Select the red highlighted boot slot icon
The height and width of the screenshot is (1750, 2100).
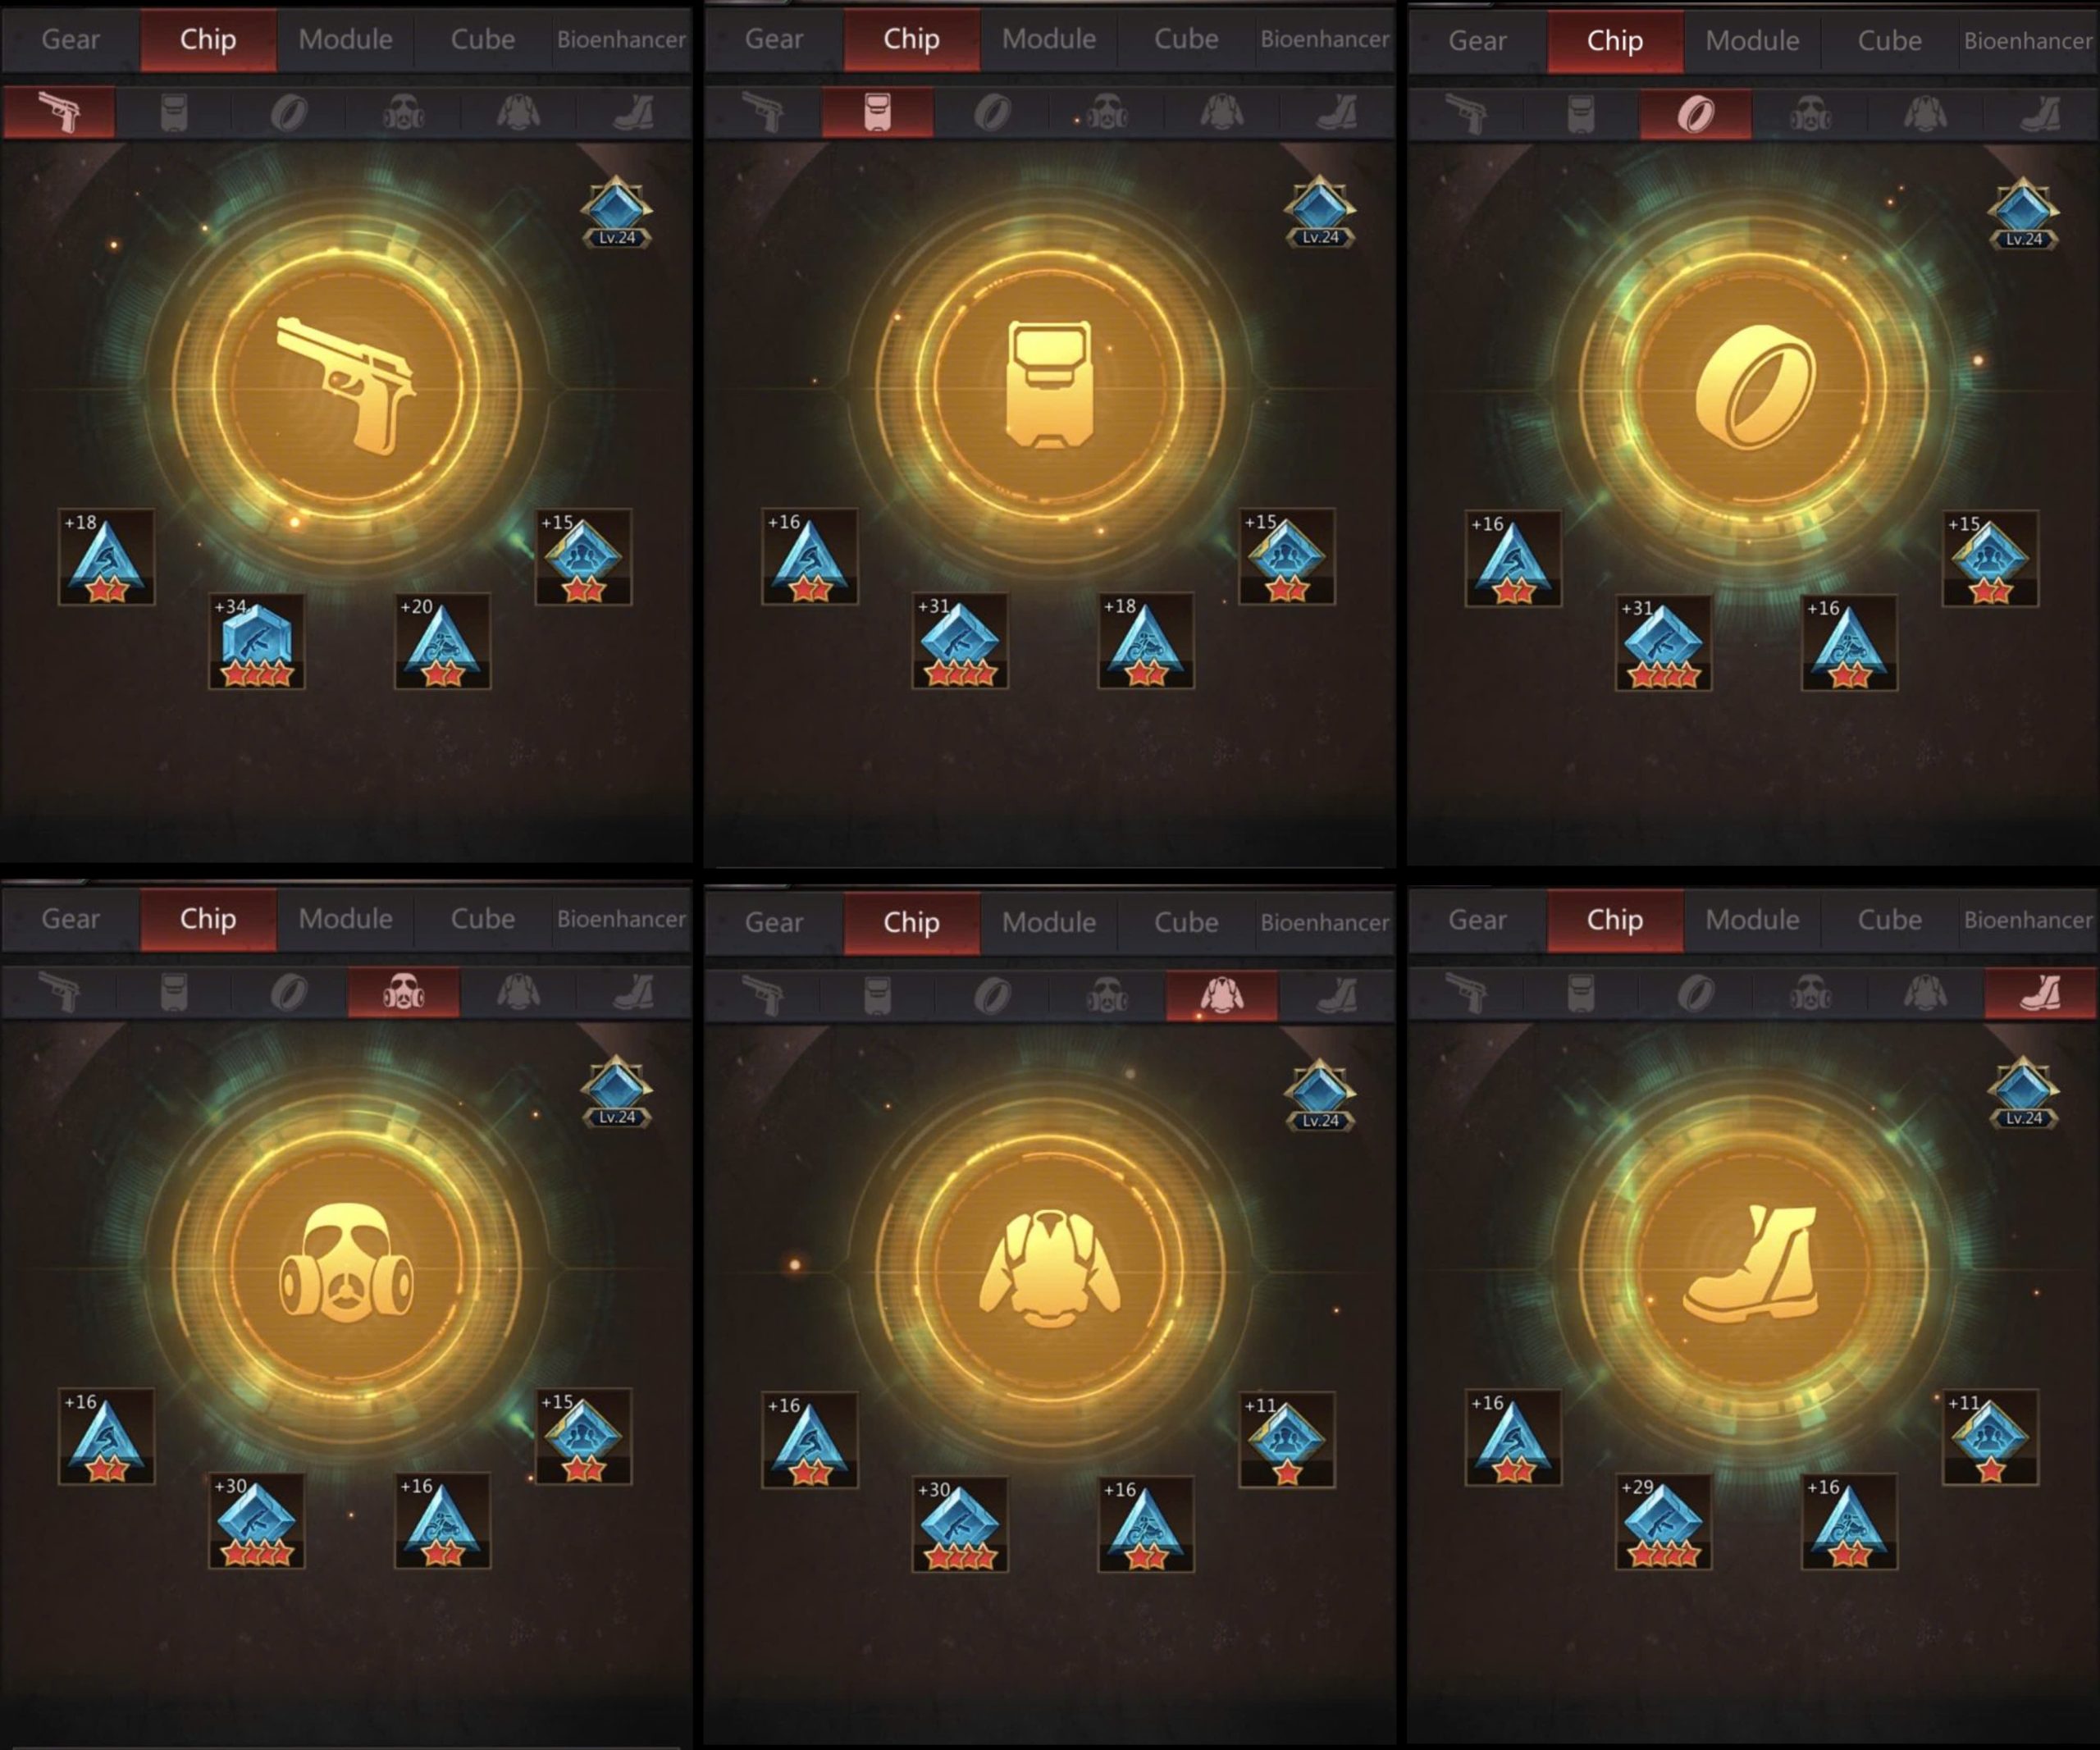[x=2040, y=993]
